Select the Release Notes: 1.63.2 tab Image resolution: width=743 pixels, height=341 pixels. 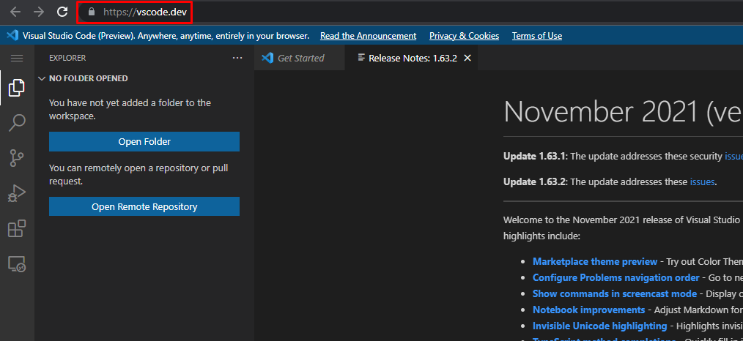(x=412, y=58)
